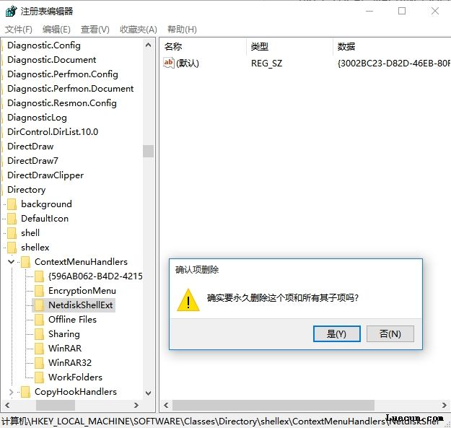
Task: Open the 文件(F) menu
Action: point(19,30)
